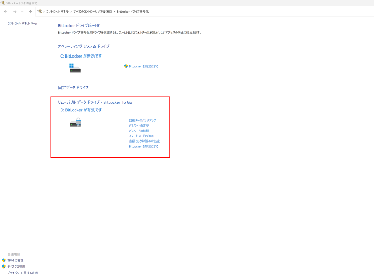Click the forward navigation arrow
The width and height of the screenshot is (374, 280).
click(x=14, y=11)
